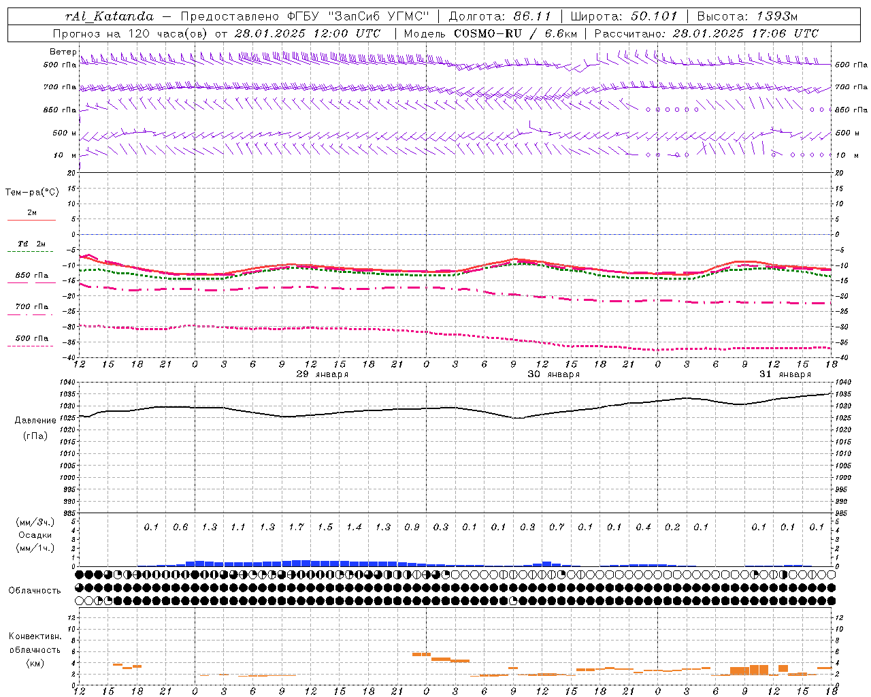Screen dimensions: 871x697
Task: Click the precipitation value "0.9"
Action: [412, 527]
